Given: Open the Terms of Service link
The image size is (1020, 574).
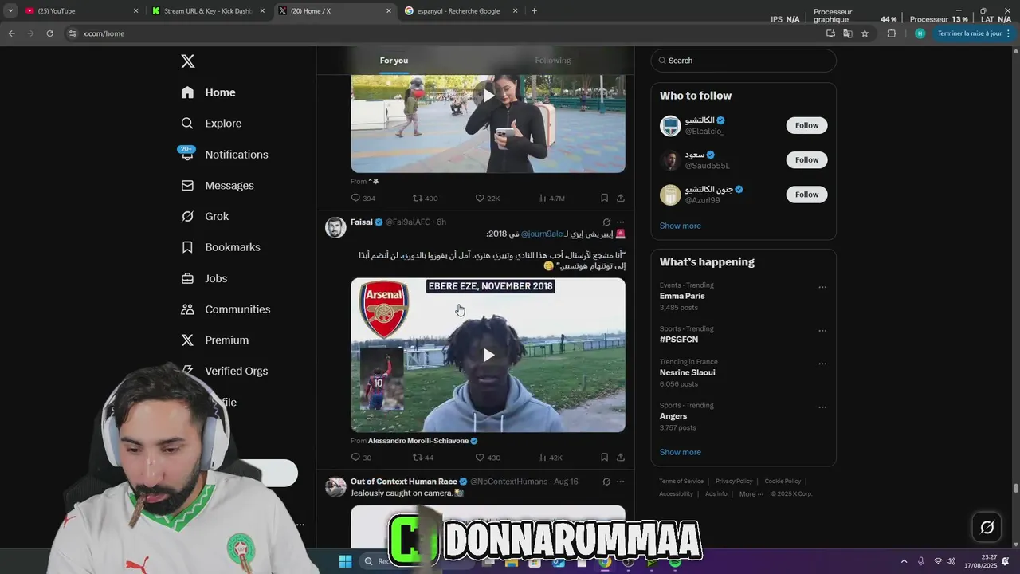Looking at the screenshot, I should (x=681, y=482).
